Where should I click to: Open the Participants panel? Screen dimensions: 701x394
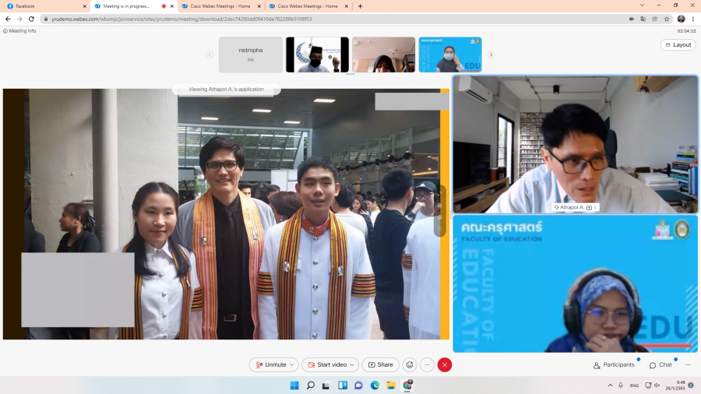pyautogui.click(x=614, y=364)
